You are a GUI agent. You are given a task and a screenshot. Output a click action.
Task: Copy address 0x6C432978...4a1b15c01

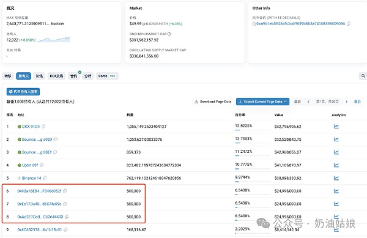(x=65, y=229)
